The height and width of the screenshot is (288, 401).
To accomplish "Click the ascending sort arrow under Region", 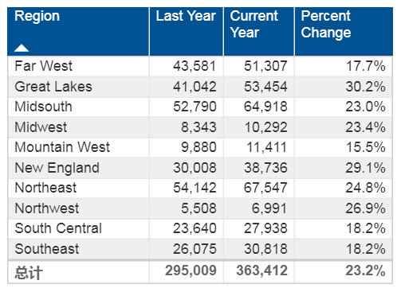I will click(22, 48).
